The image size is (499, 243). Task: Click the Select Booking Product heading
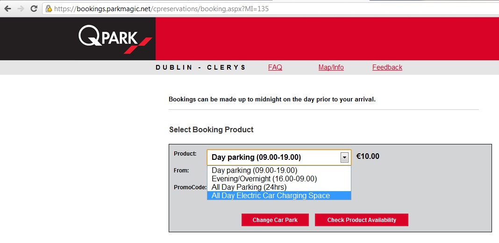pos(211,129)
